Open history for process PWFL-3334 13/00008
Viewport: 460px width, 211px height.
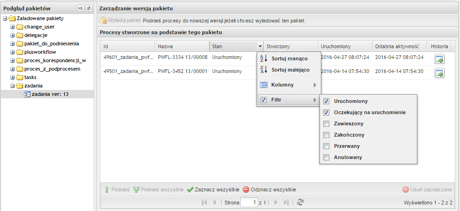point(439,59)
